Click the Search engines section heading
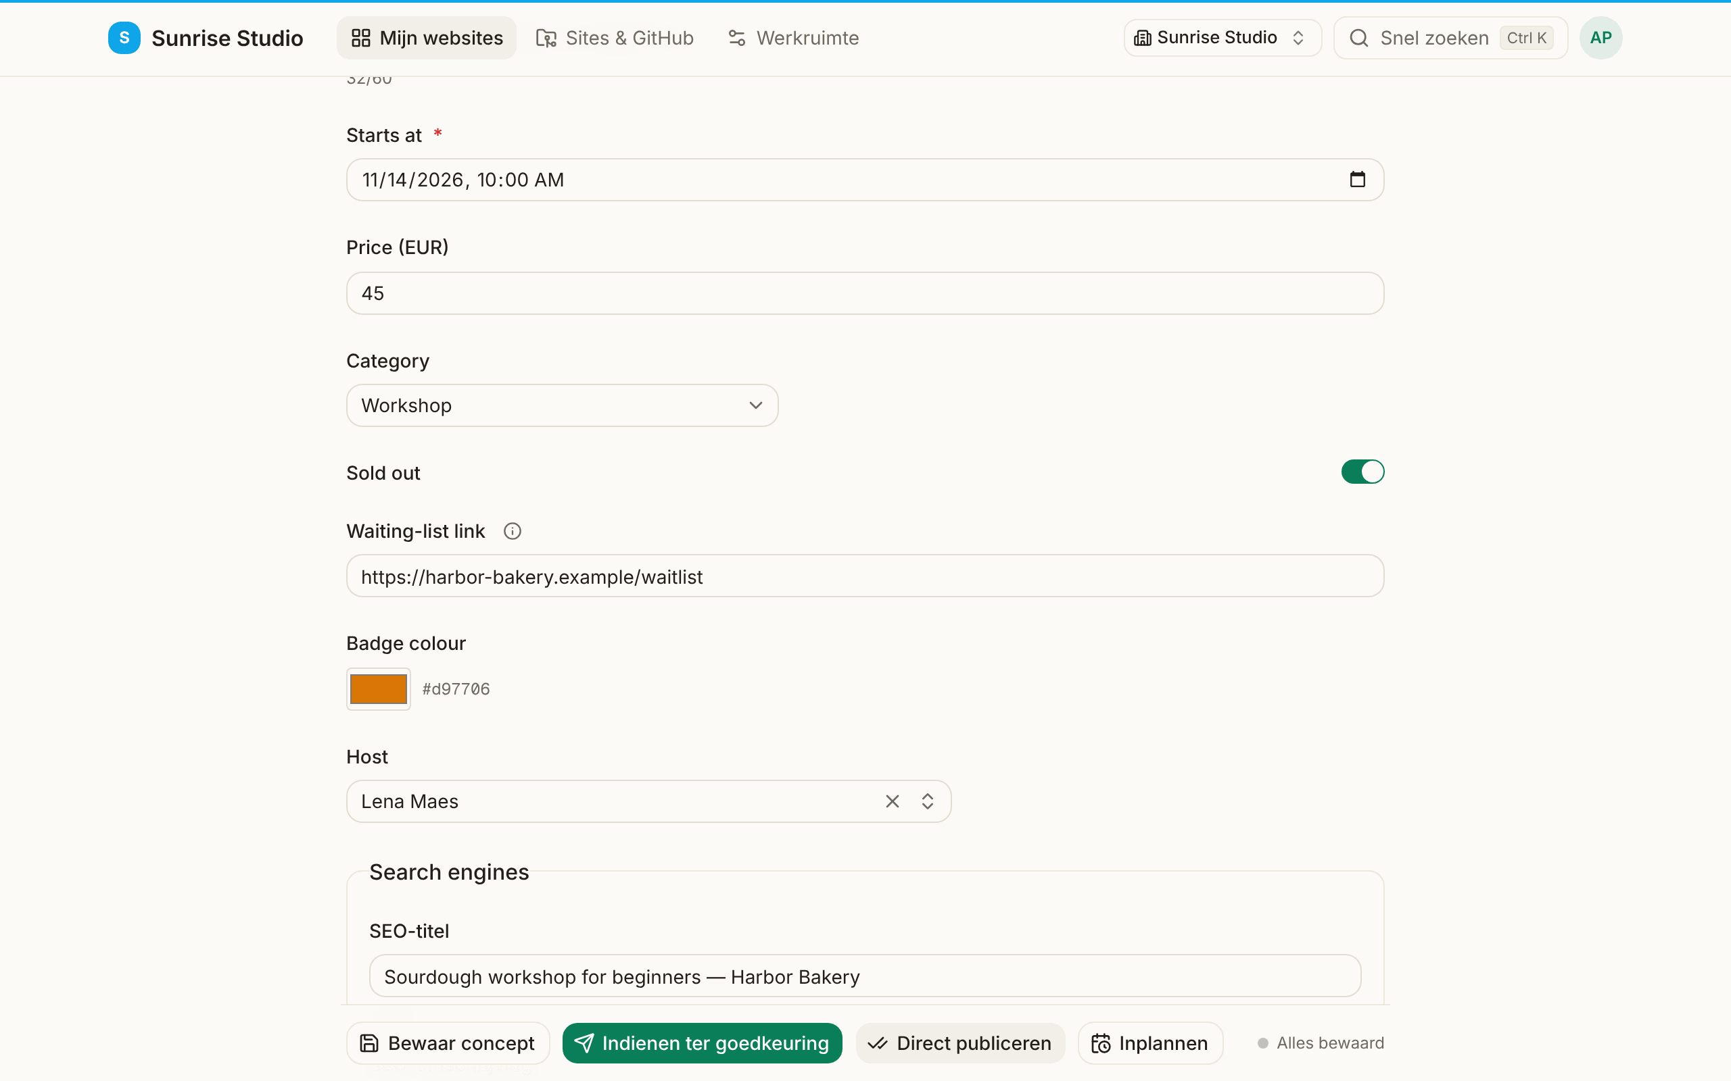The height and width of the screenshot is (1081, 1731). pyautogui.click(x=449, y=872)
